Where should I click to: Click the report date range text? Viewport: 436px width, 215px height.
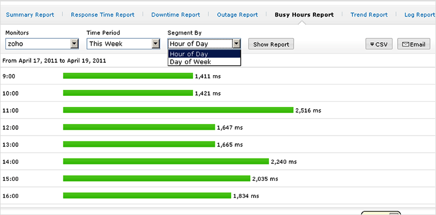pos(54,61)
